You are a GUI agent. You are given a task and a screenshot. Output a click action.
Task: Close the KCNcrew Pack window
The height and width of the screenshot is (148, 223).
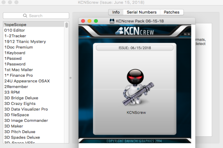pos(83,21)
